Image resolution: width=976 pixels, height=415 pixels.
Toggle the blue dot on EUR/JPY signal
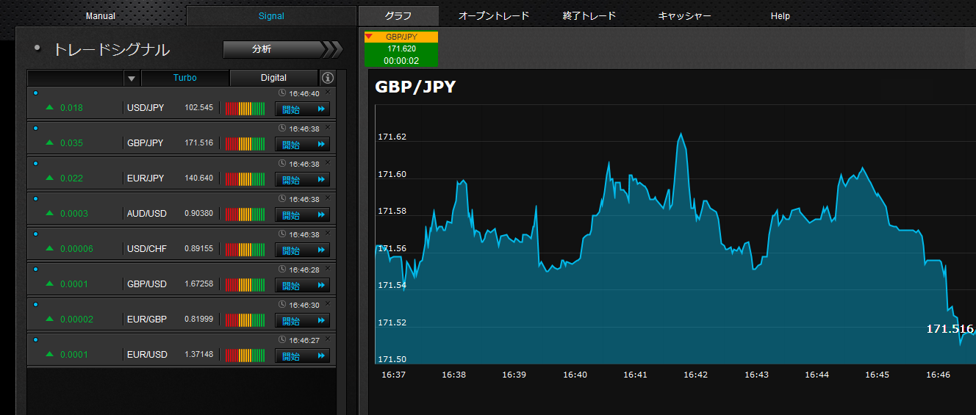35,163
